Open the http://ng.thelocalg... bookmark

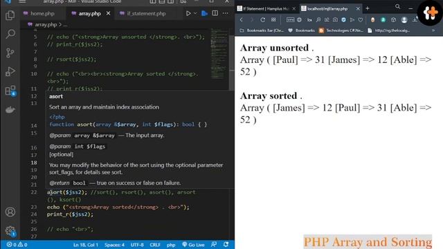(389, 30)
